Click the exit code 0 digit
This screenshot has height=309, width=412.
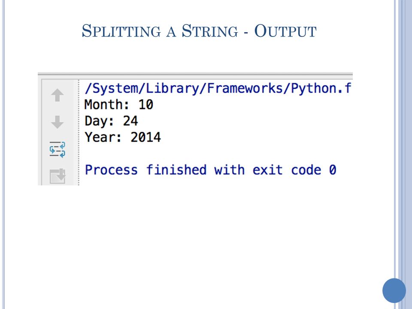point(333,170)
